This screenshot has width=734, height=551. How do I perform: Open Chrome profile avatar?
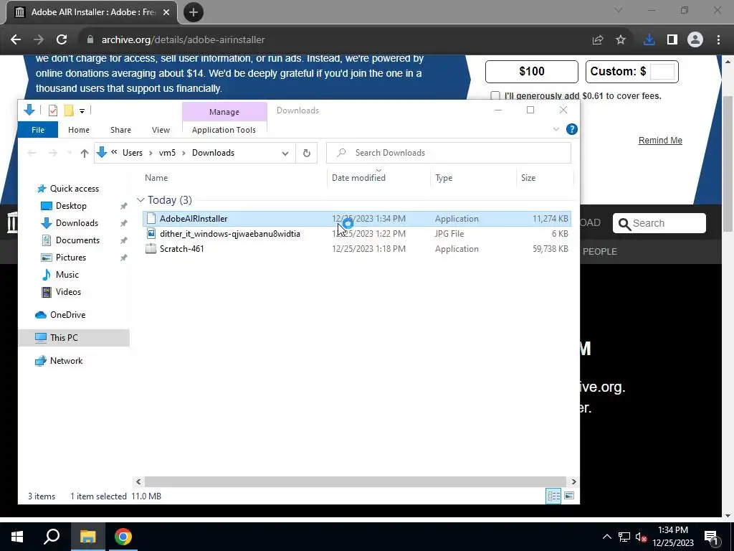click(x=695, y=40)
